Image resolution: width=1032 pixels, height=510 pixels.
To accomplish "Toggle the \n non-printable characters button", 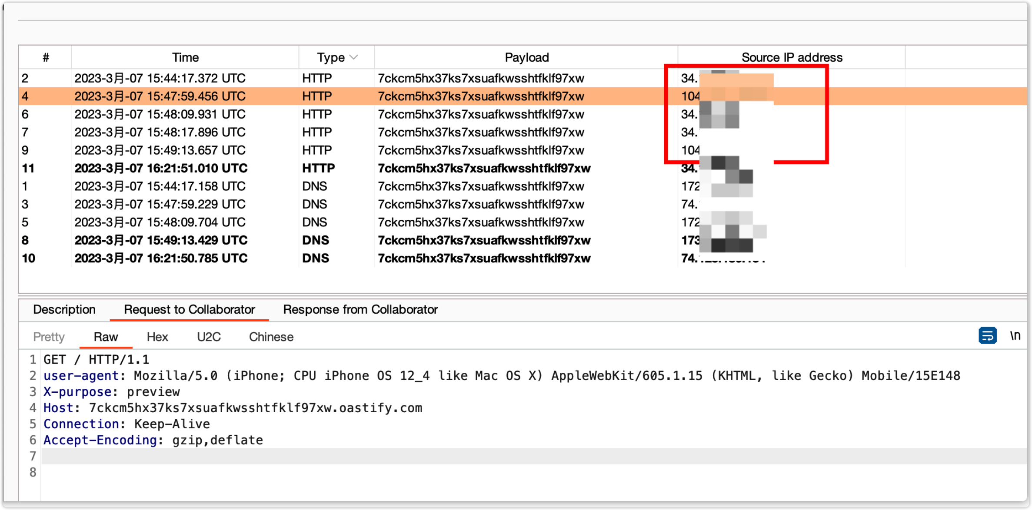I will tap(1015, 336).
